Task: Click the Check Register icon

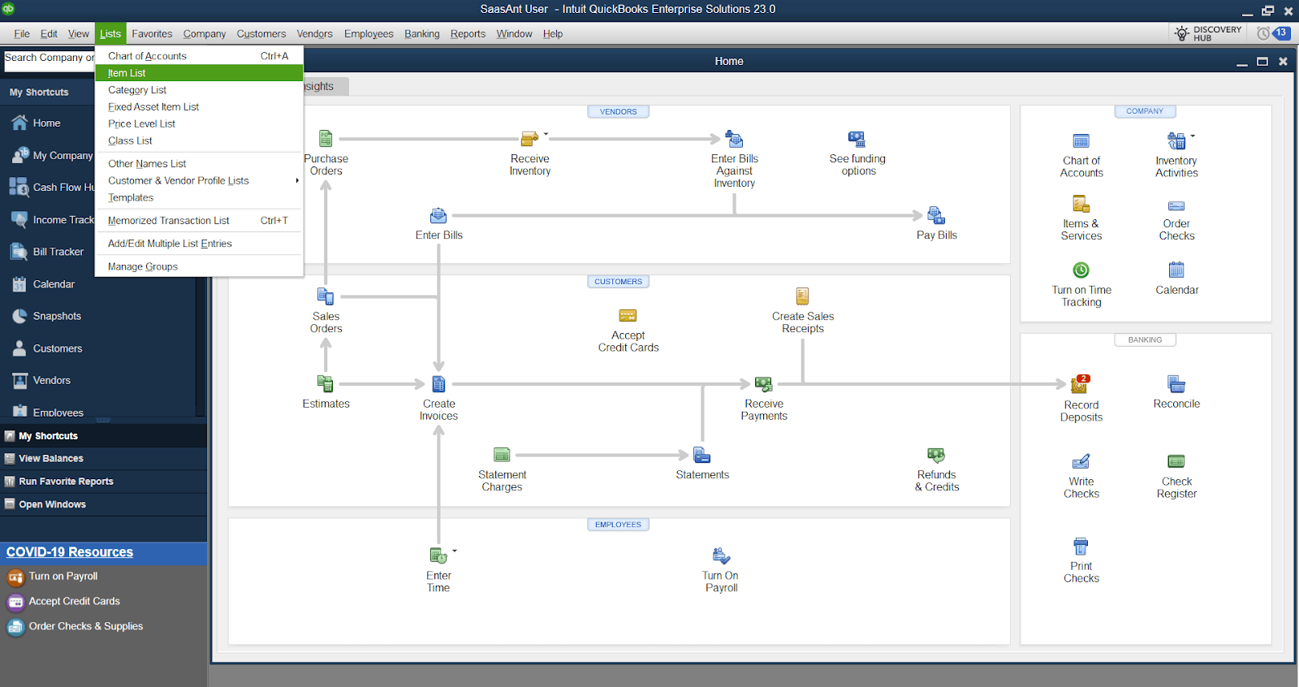Action: point(1176,461)
